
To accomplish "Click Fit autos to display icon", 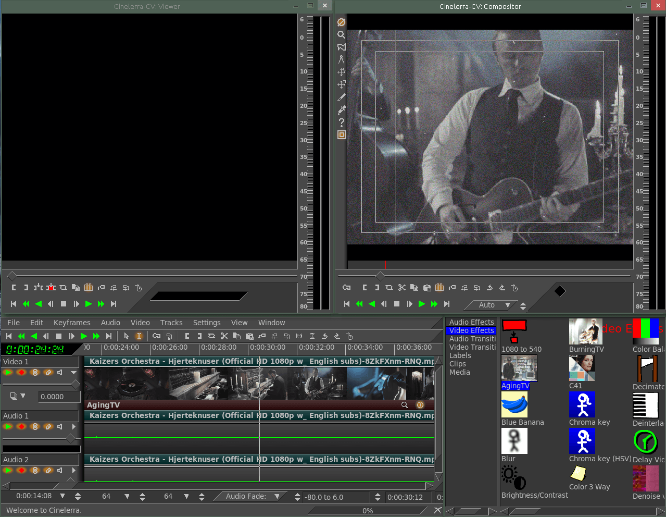I will pyautogui.click(x=312, y=336).
